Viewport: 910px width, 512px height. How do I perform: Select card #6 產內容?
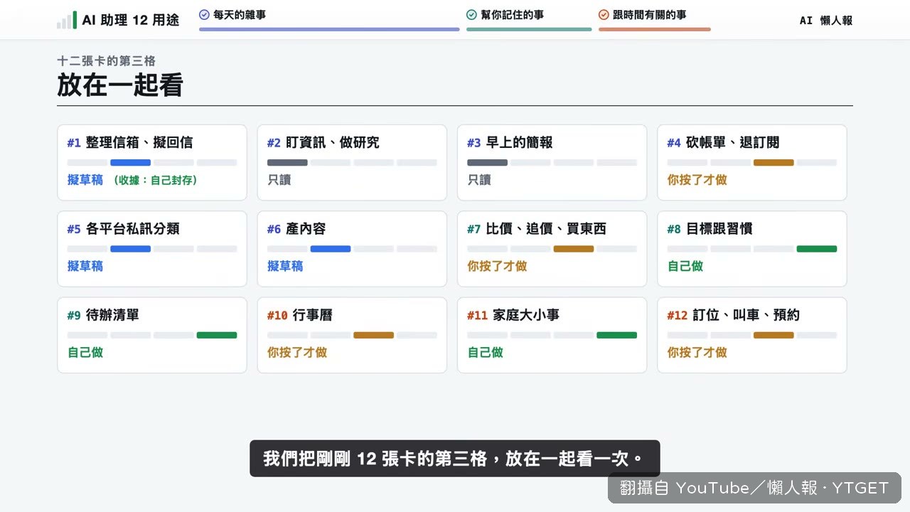tap(352, 249)
